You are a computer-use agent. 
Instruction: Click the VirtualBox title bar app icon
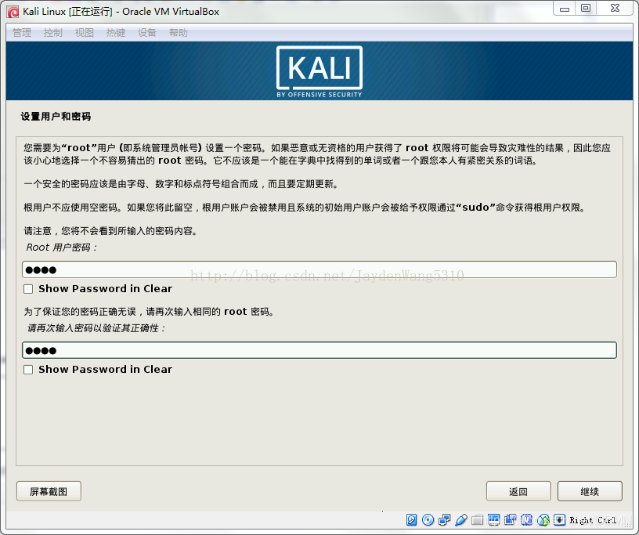[x=13, y=12]
